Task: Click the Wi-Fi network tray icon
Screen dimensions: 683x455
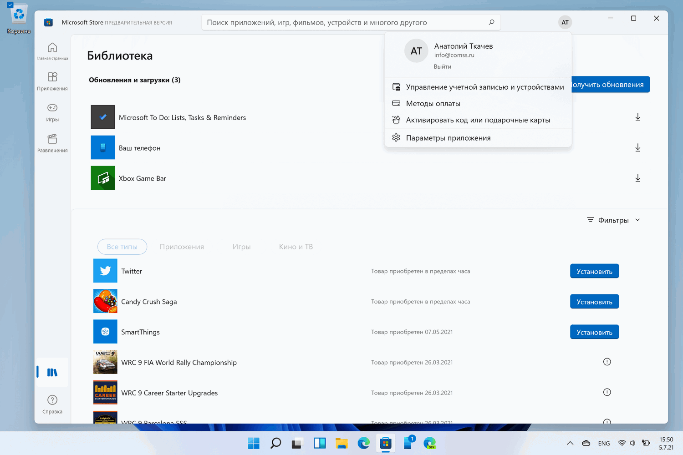Action: 622,443
